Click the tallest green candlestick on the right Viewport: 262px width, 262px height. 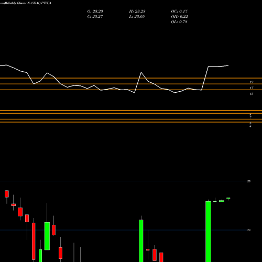[x=208, y=232]
